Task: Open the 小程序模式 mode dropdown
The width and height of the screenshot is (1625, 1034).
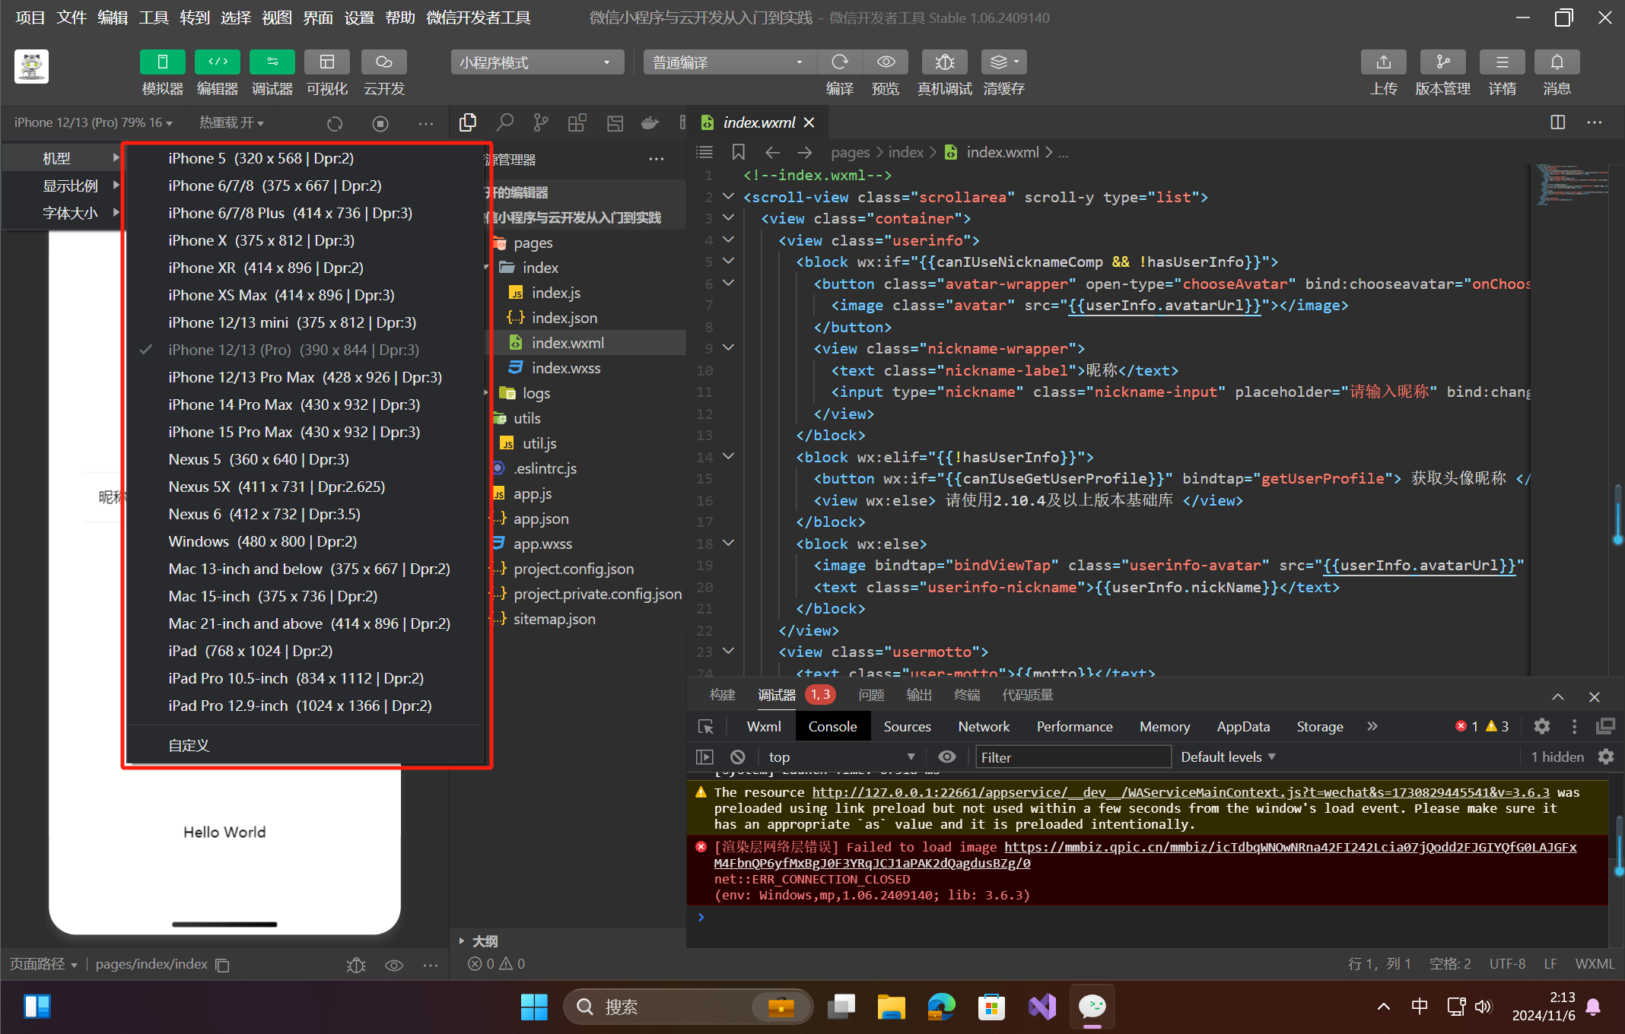Action: [536, 62]
